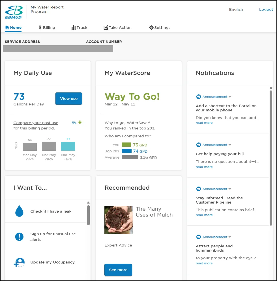Image resolution: width=277 pixels, height=281 pixels.
Task: Read more about Portal mobile shortcut
Action: tap(204, 123)
